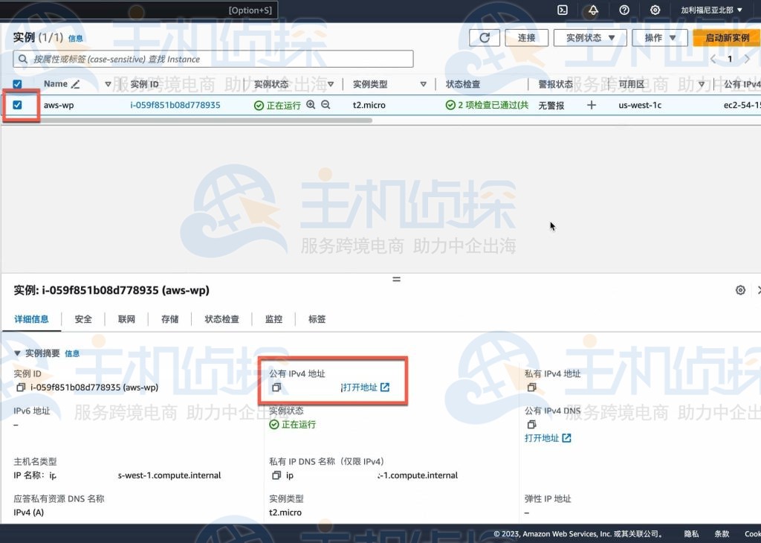Viewport: 761px width, 543px height.
Task: Open details panel settings gear
Action: click(x=740, y=290)
